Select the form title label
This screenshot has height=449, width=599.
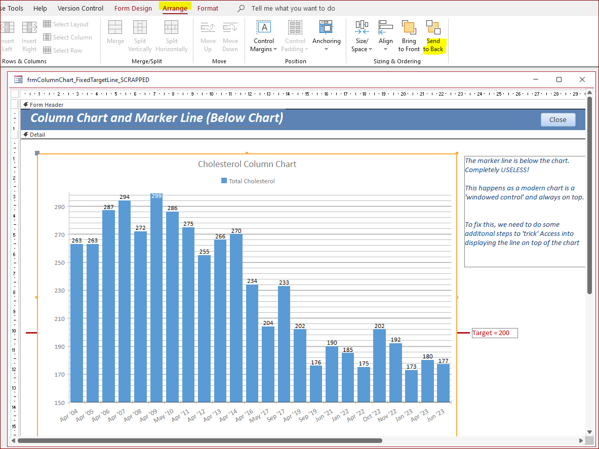click(x=157, y=118)
